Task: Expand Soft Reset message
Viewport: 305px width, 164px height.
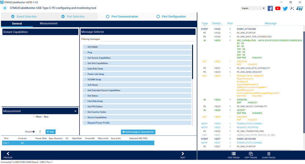Action: pos(137,85)
